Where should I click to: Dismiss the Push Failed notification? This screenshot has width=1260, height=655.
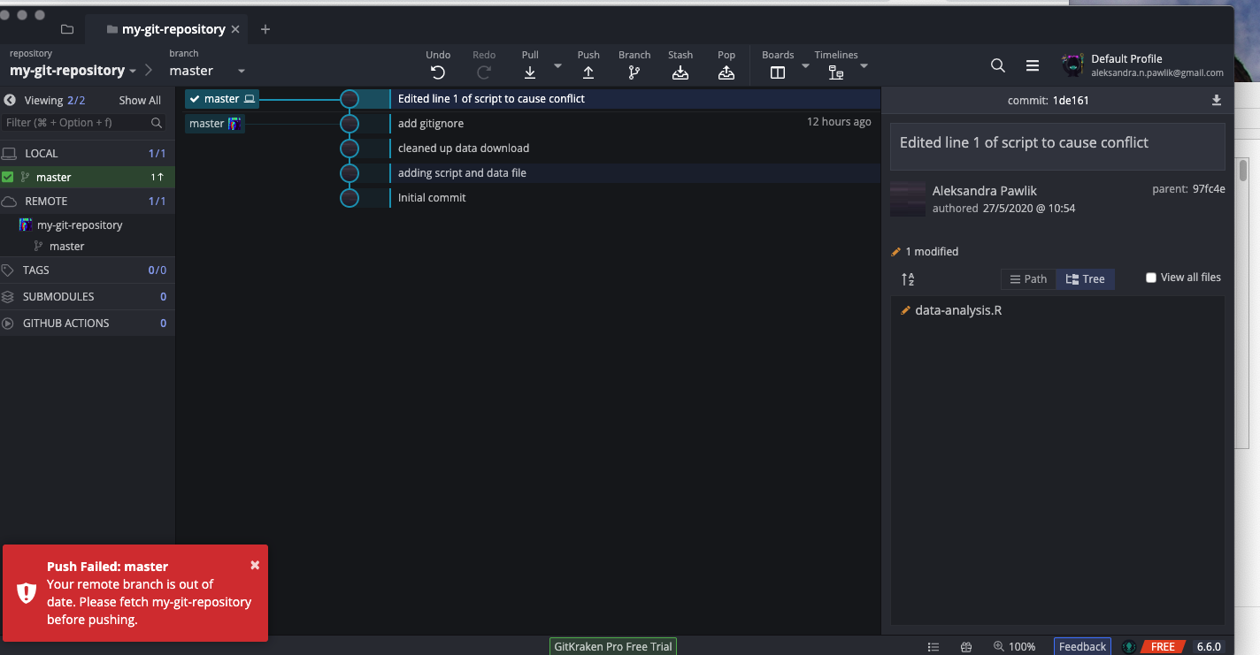click(x=255, y=565)
